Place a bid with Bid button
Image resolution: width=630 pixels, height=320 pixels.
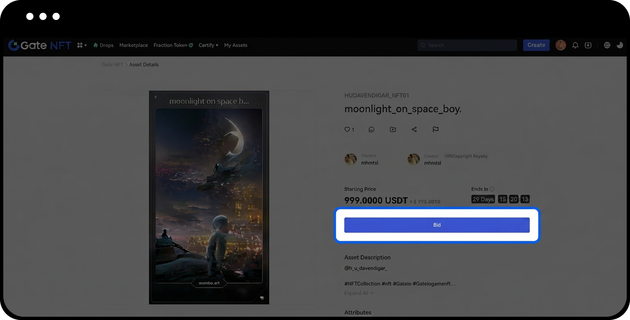(437, 225)
